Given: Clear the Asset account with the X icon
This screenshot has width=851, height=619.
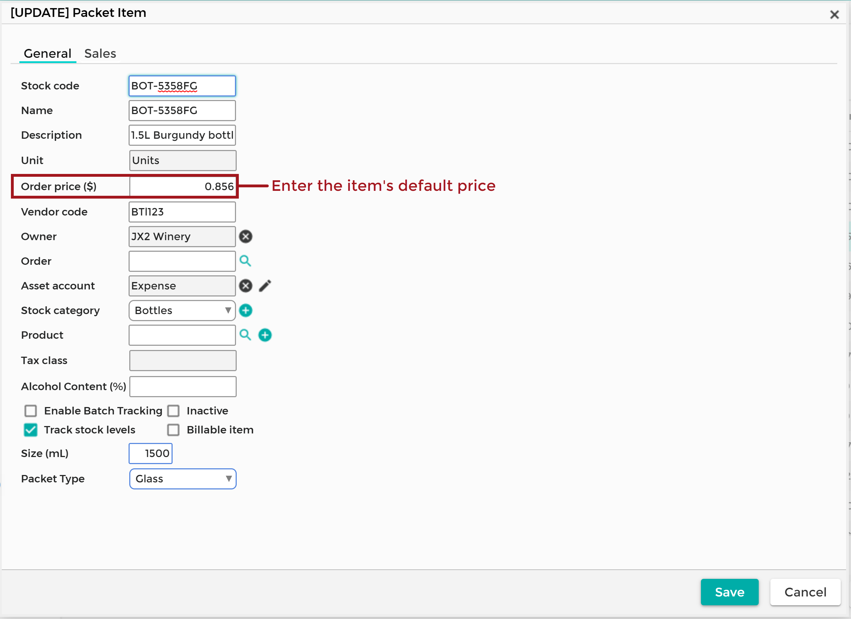Looking at the screenshot, I should point(246,286).
